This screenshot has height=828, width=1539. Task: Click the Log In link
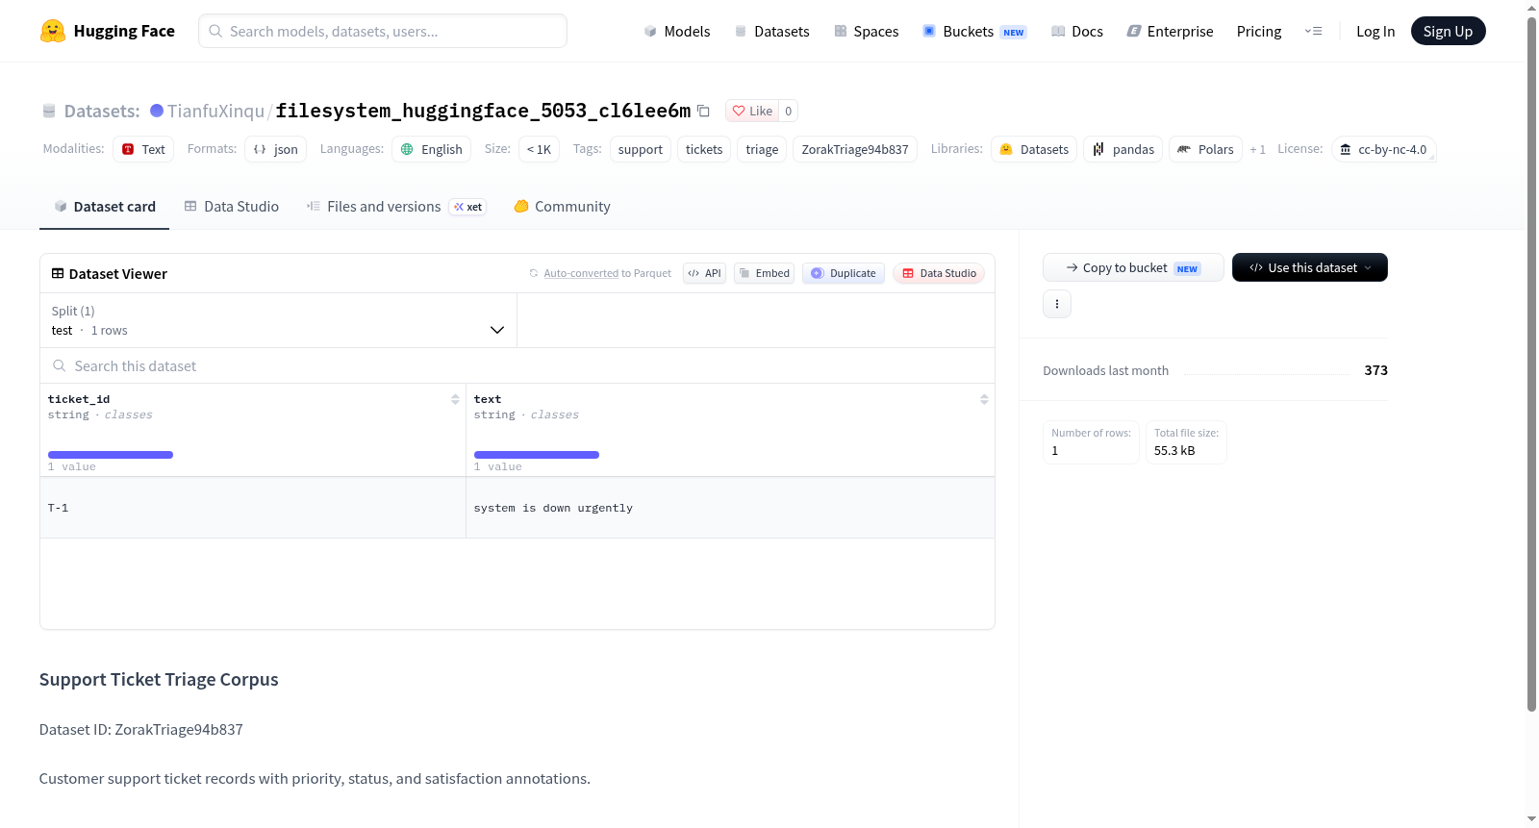(x=1375, y=31)
